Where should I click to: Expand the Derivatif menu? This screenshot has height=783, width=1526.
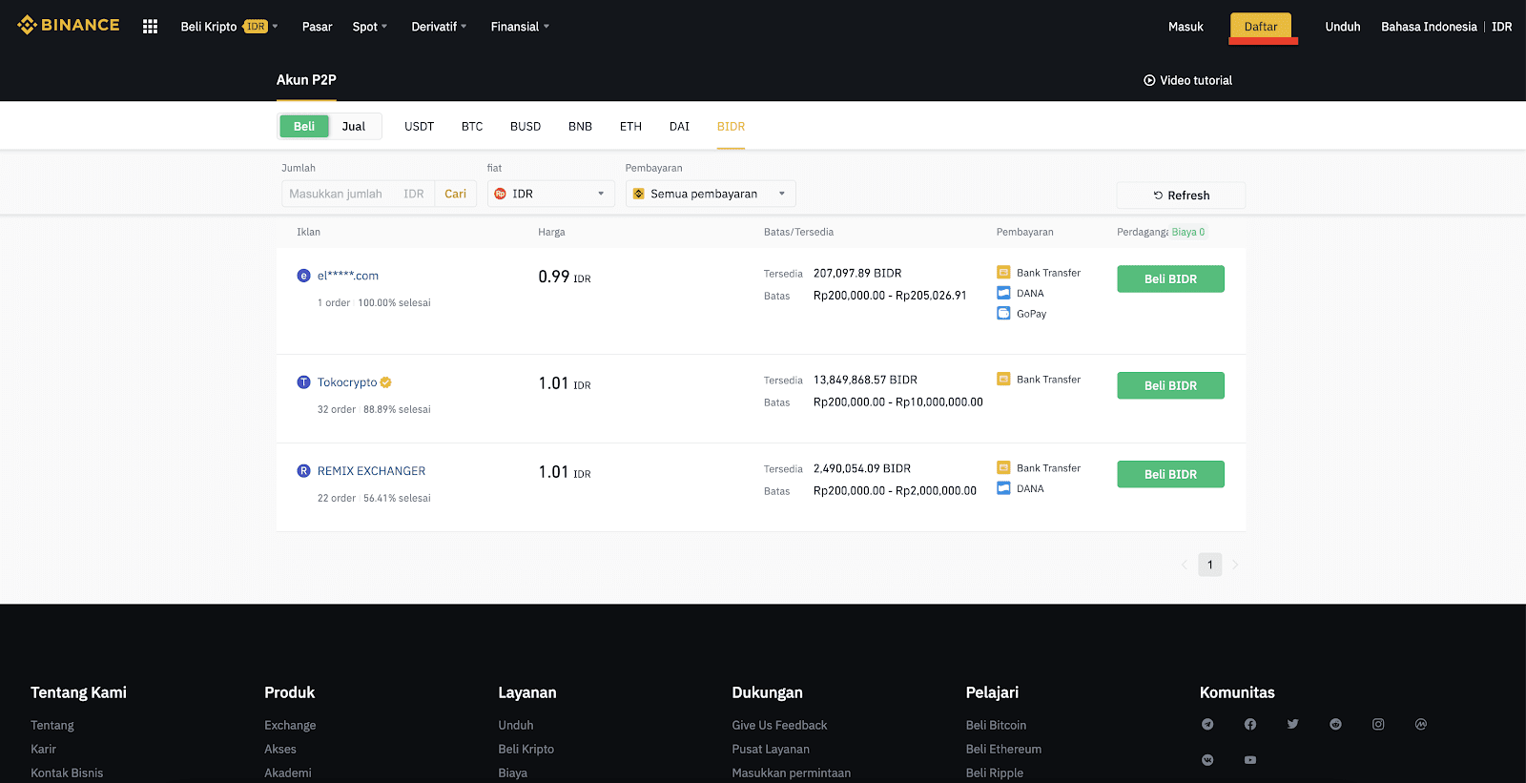pyautogui.click(x=439, y=27)
